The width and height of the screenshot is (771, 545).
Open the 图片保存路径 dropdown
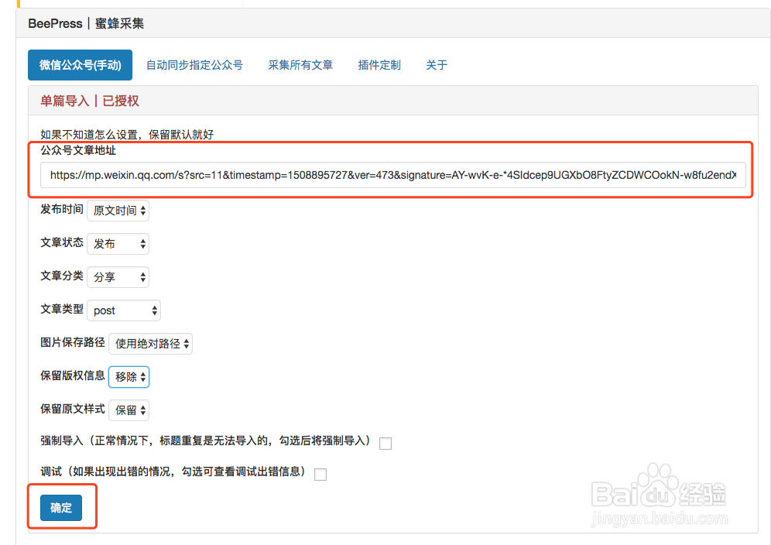(149, 343)
